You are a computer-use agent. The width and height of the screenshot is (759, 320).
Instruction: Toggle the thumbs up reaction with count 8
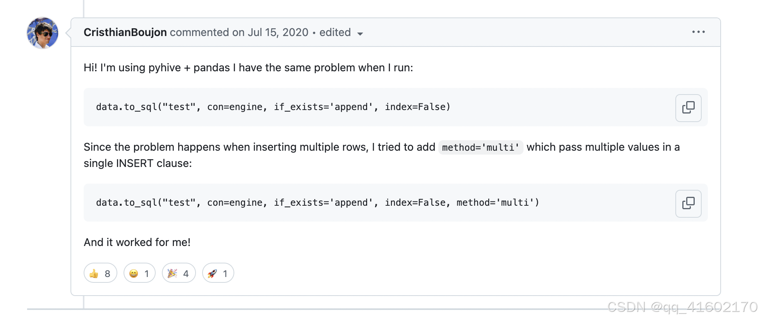pyautogui.click(x=100, y=273)
